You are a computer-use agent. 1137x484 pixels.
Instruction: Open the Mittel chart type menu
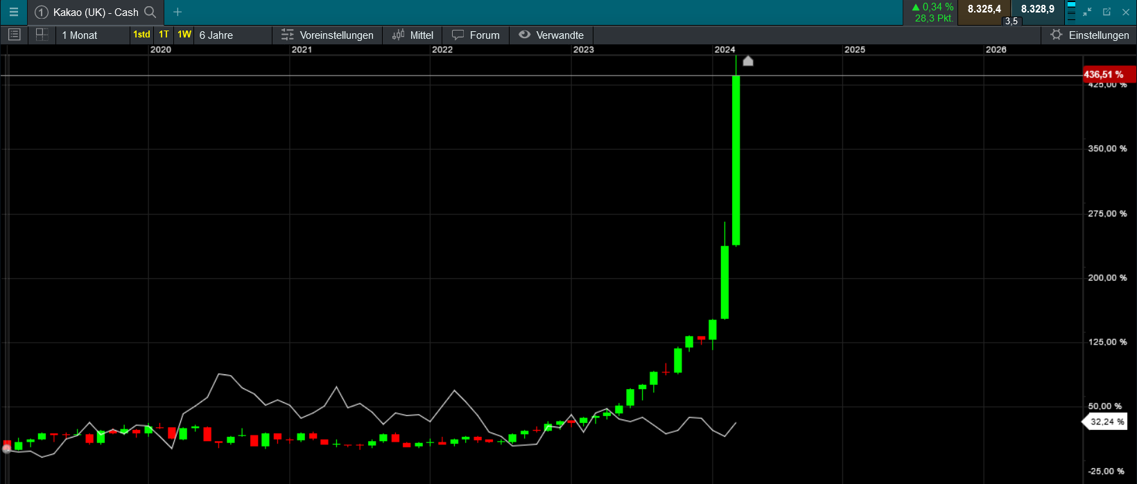point(413,35)
